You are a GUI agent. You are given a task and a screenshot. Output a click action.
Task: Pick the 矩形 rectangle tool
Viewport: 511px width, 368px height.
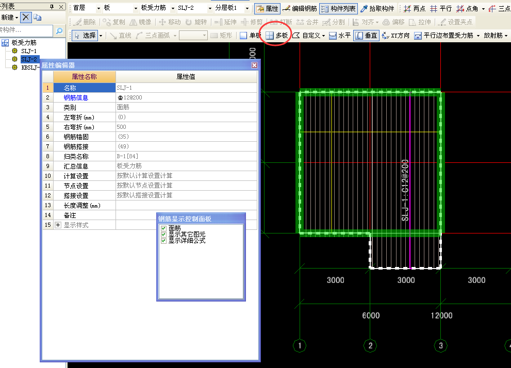tap(221, 35)
